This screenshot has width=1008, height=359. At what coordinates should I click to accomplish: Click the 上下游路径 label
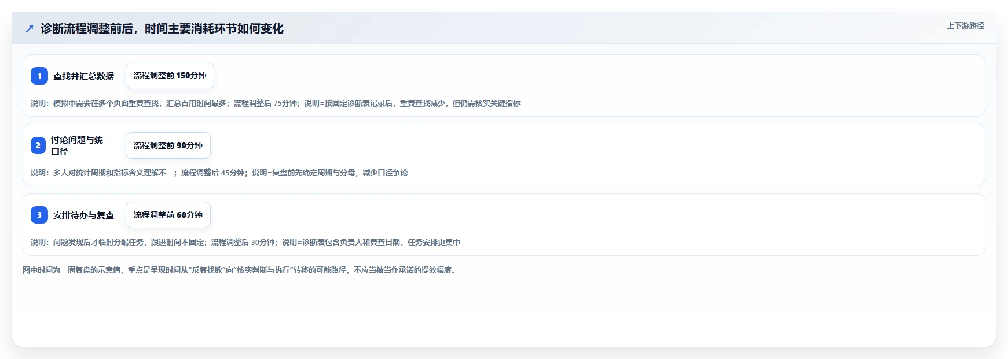(x=965, y=25)
